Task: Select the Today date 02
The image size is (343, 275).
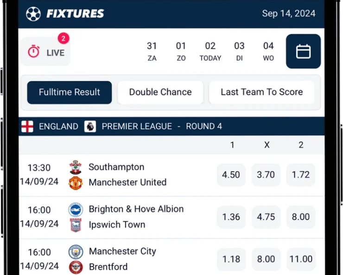Action: pyautogui.click(x=210, y=51)
